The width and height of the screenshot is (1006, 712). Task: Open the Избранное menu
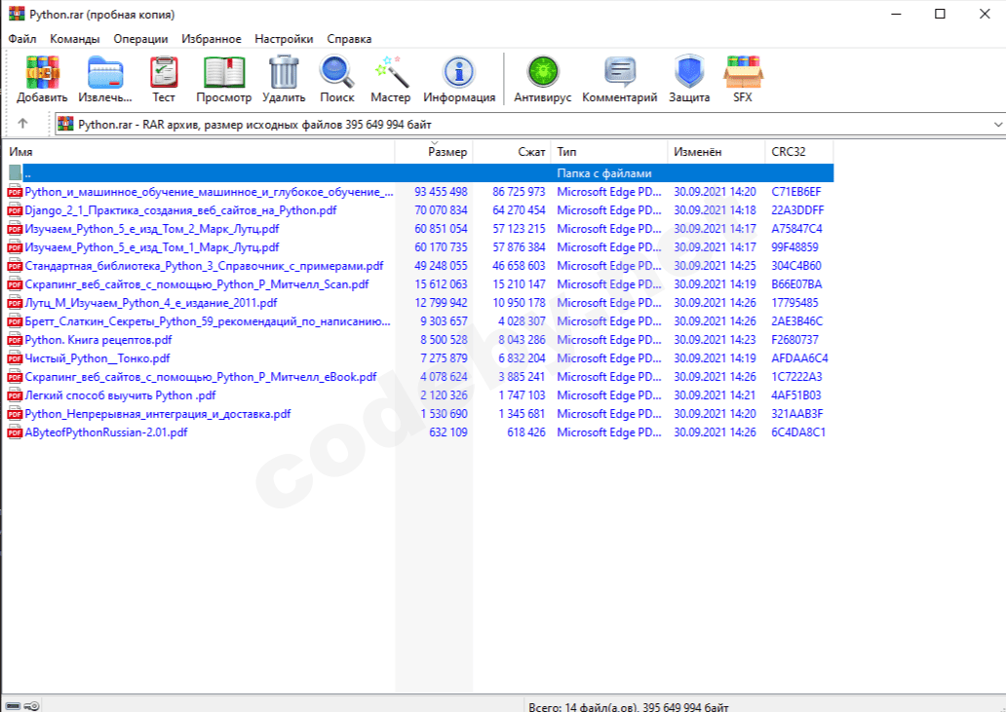(212, 39)
